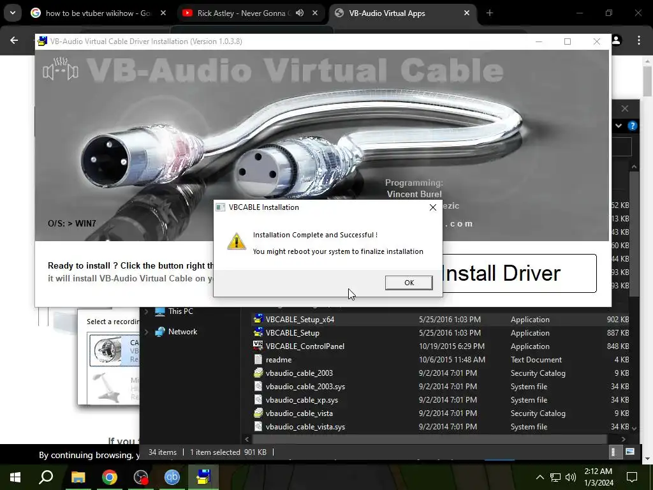Select the readme text document

440,360
